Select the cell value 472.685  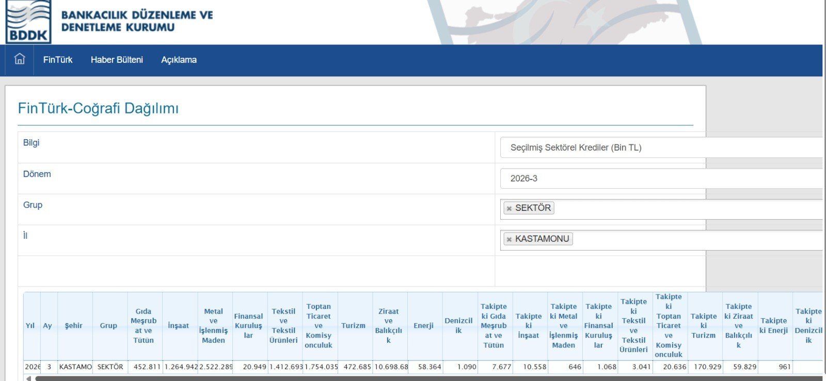pyautogui.click(x=355, y=367)
